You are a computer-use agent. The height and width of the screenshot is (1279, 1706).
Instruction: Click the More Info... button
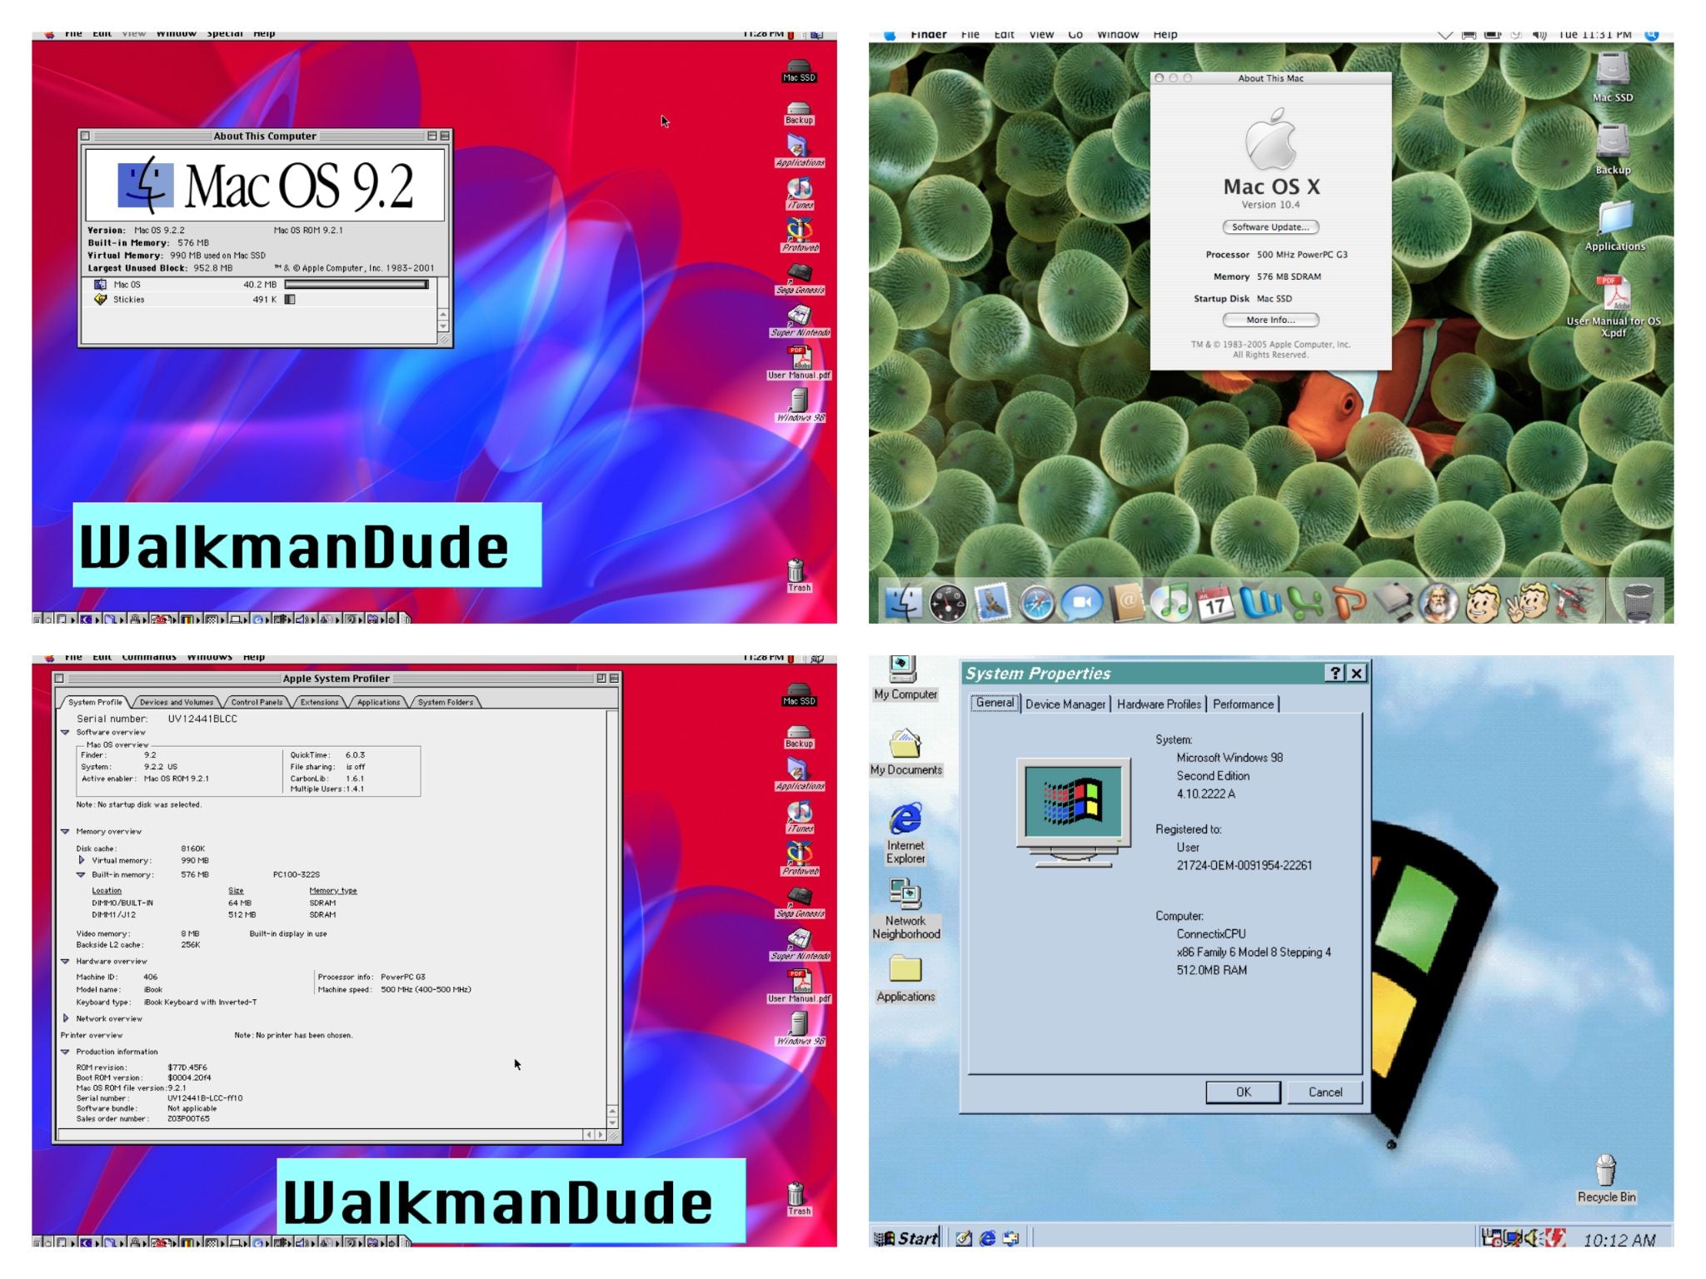click(x=1270, y=321)
